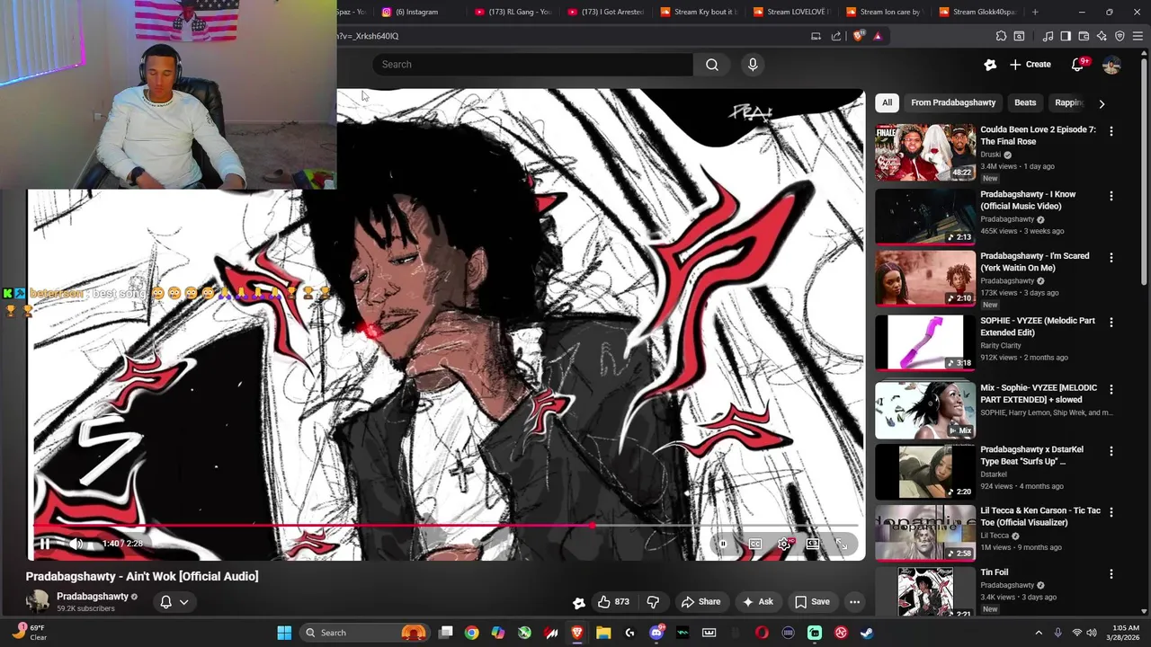Open the Pradabagshawty channel name link
1151x647 pixels.
click(x=93, y=597)
